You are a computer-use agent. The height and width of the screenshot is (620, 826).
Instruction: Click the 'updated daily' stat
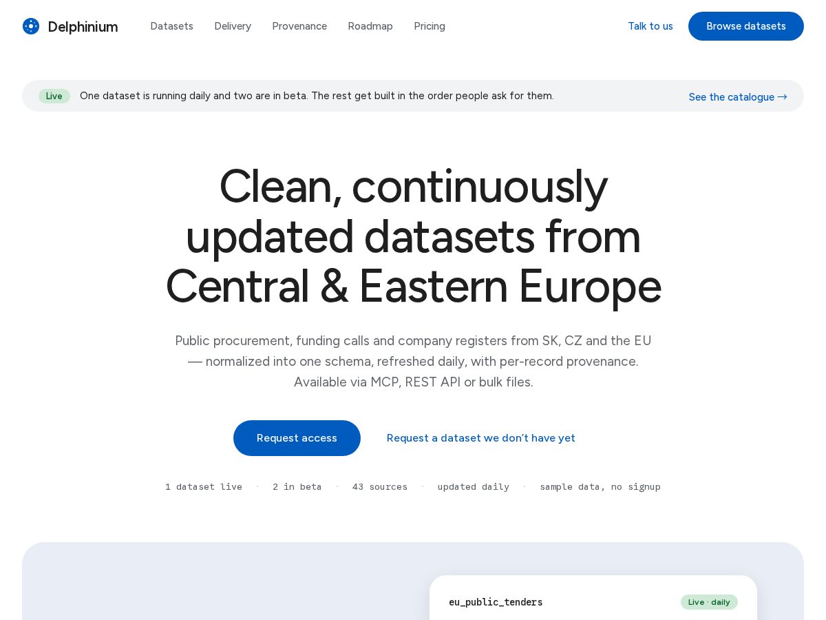474,486
